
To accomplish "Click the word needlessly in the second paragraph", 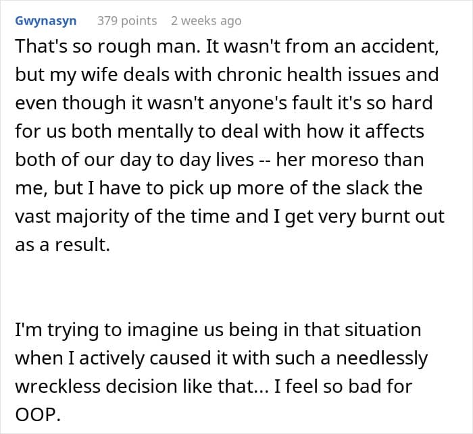I will click(x=382, y=358).
